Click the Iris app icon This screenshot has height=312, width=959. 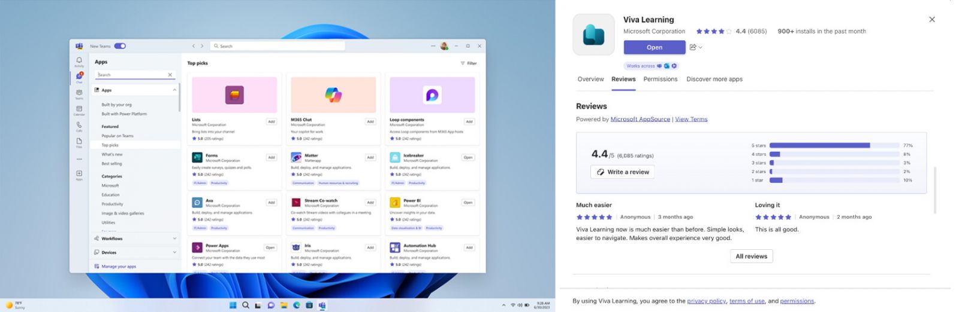click(296, 247)
